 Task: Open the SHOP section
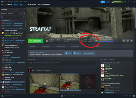point(10,5)
